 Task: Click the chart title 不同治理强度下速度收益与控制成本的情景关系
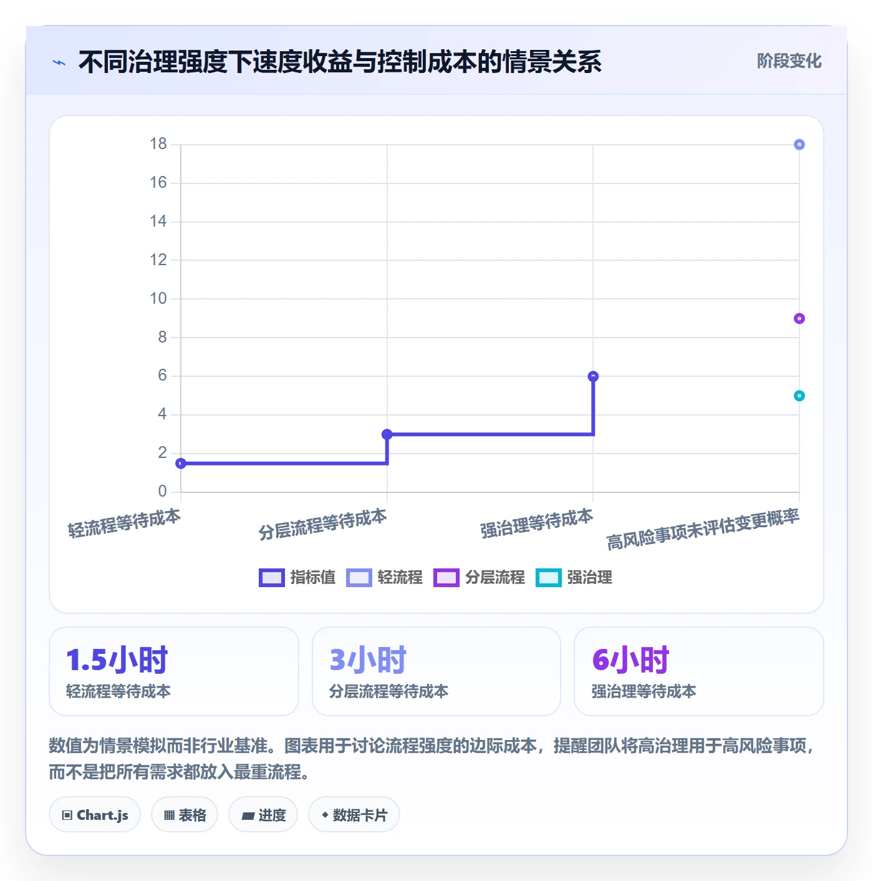pos(340,62)
